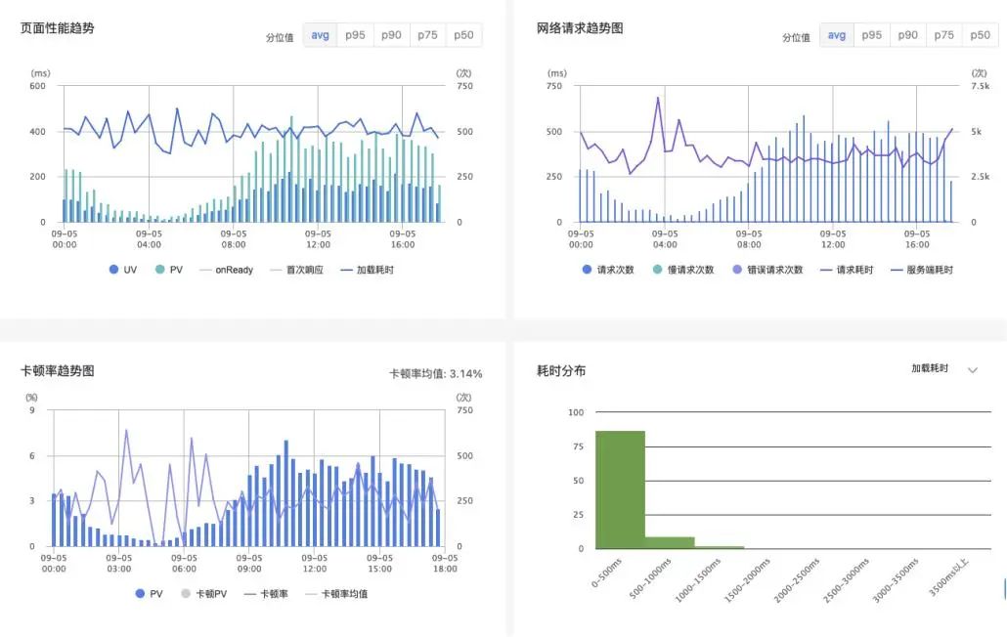Click the 卡顿率均值 legend entry
The width and height of the screenshot is (1007, 637).
pyautogui.click(x=336, y=594)
